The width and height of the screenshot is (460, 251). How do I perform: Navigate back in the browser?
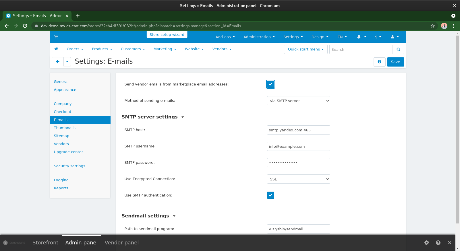[7, 26]
